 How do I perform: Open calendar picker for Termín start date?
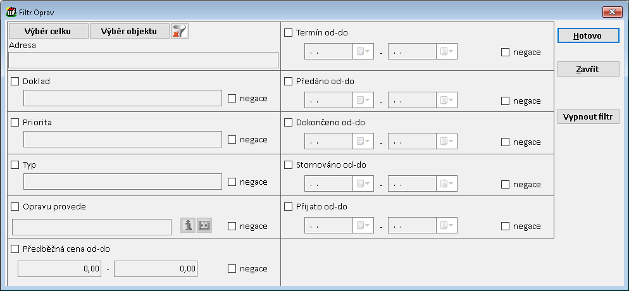[363, 52]
